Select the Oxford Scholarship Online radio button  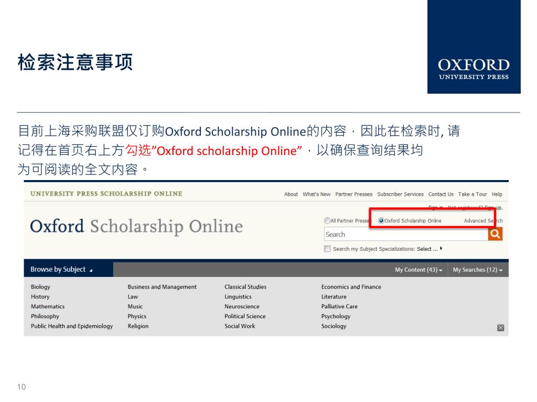(x=381, y=221)
